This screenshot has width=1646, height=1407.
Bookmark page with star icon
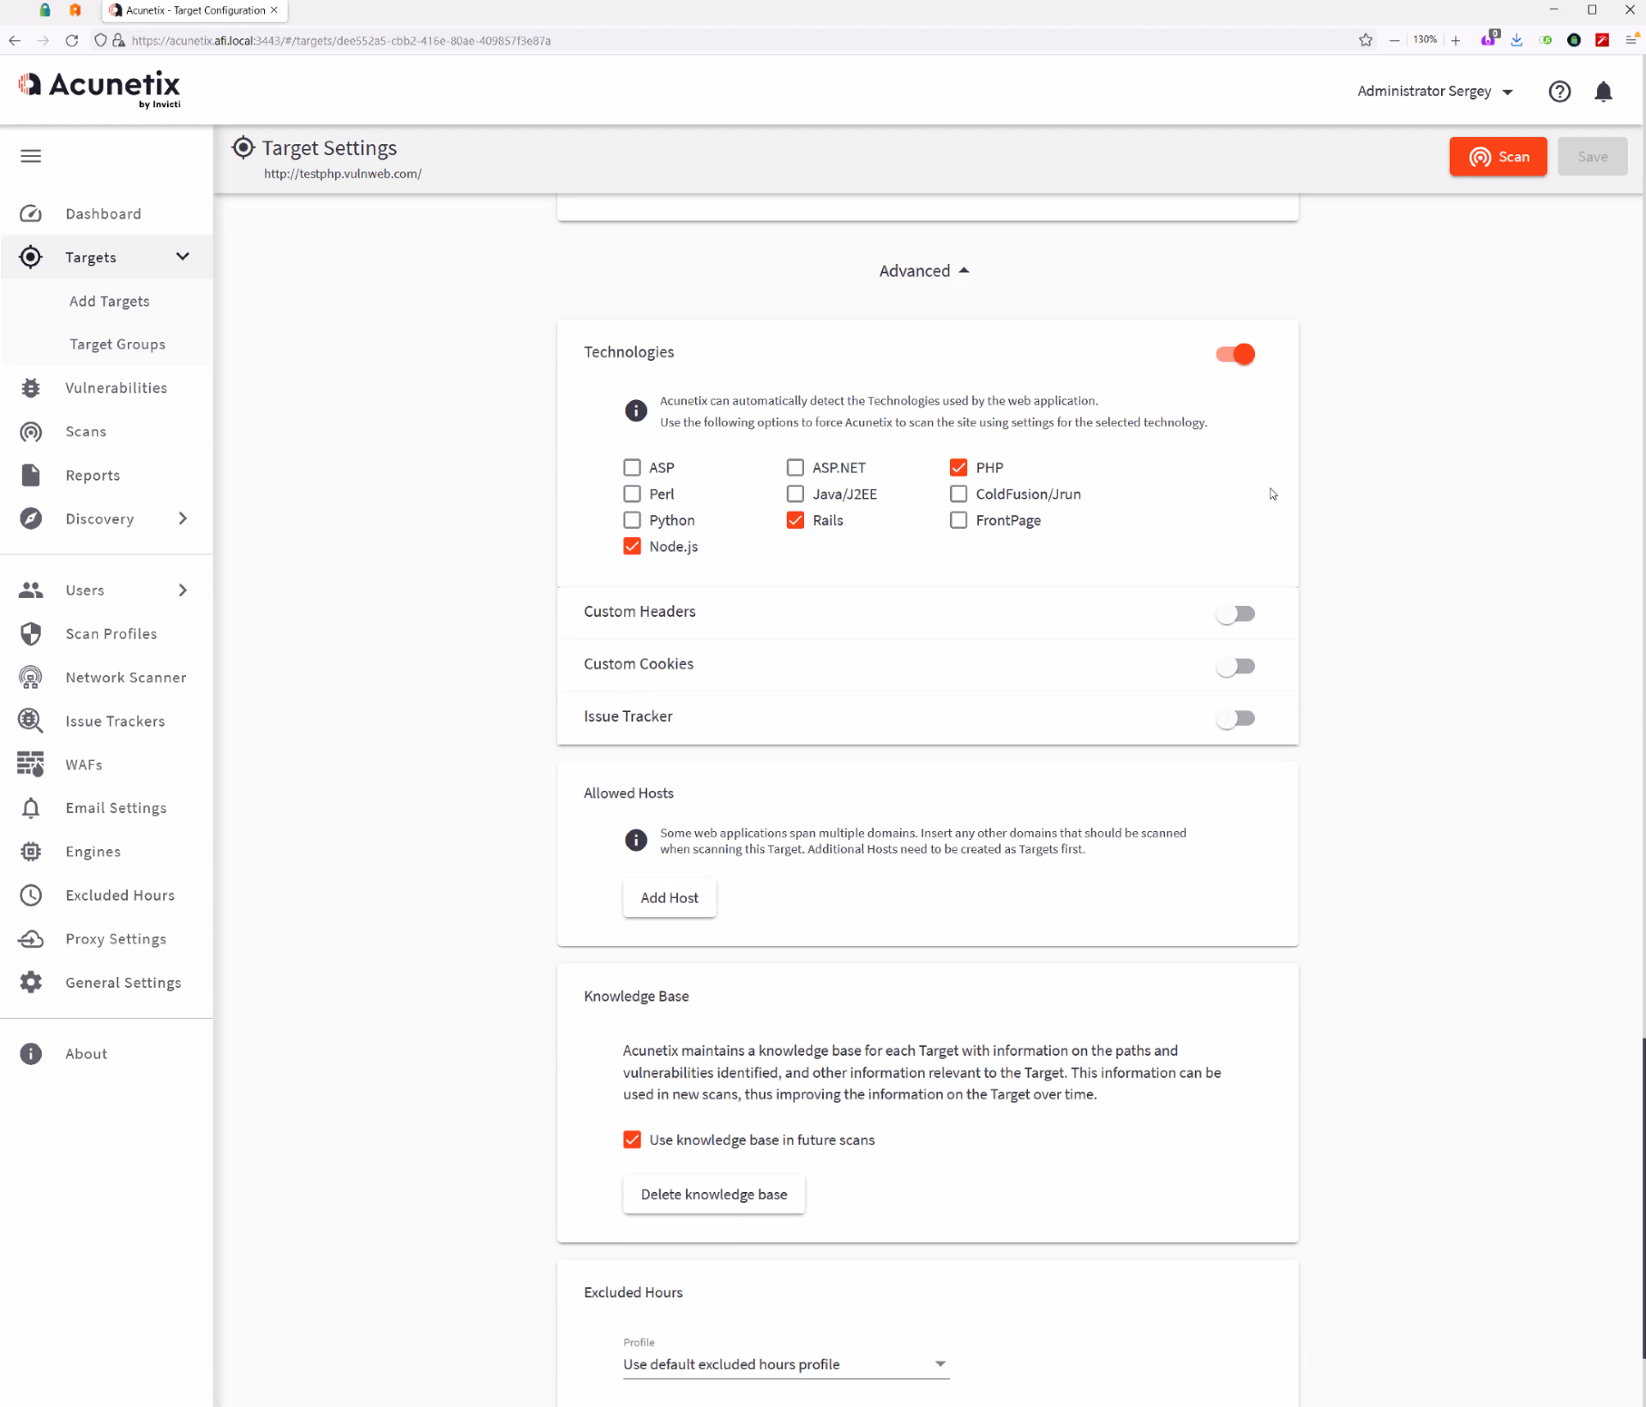point(1366,40)
